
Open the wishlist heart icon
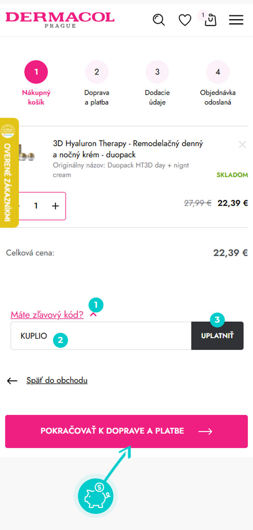click(x=185, y=20)
